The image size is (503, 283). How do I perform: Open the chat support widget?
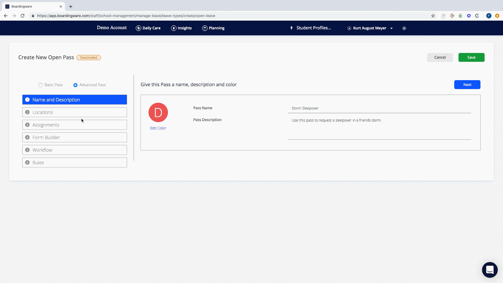point(490,270)
